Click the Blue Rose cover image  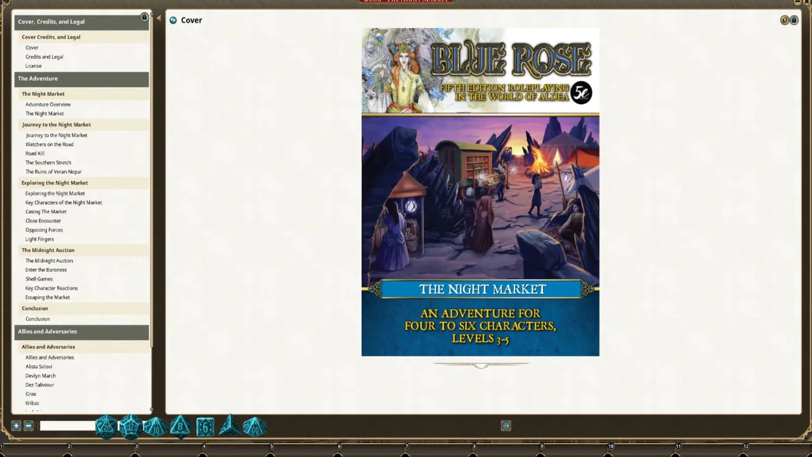tap(480, 192)
